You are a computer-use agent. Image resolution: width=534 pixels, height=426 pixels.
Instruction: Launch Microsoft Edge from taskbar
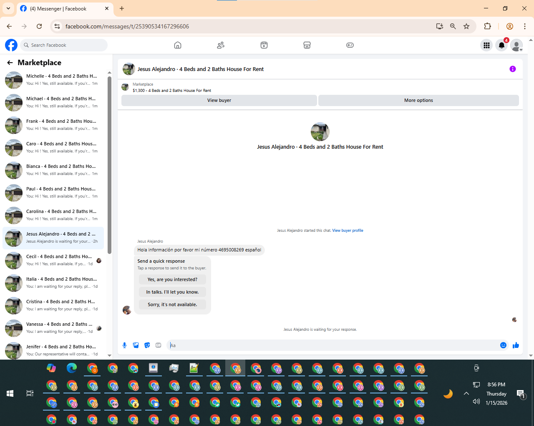(x=72, y=368)
